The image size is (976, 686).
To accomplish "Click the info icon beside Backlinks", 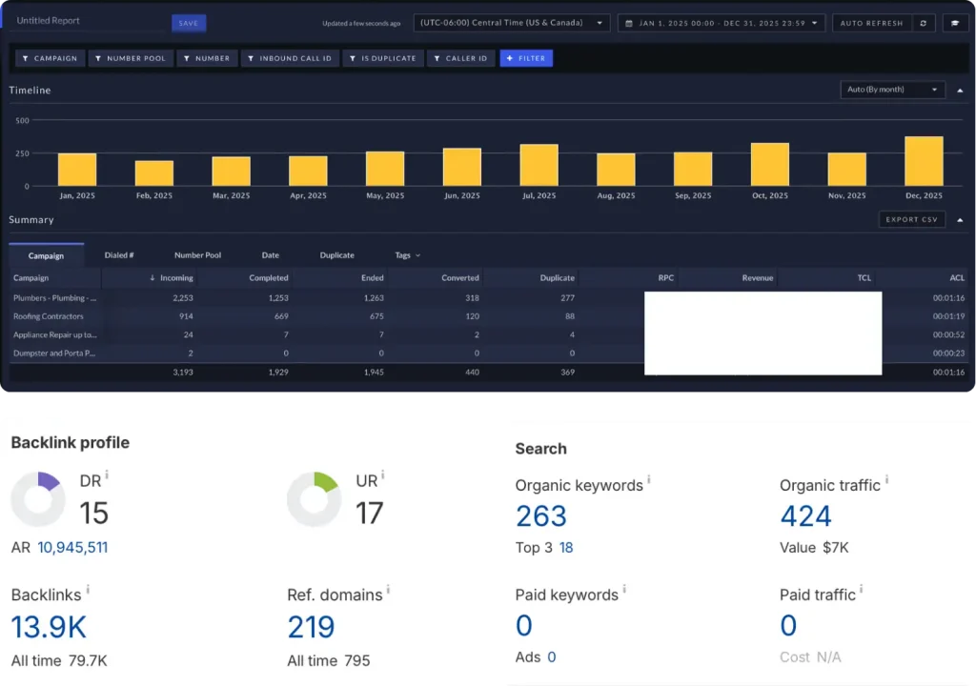I will (88, 590).
